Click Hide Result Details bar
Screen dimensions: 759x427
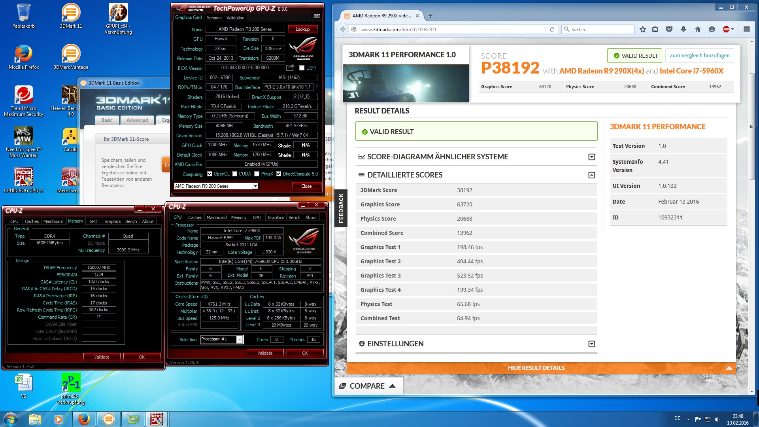pos(541,368)
